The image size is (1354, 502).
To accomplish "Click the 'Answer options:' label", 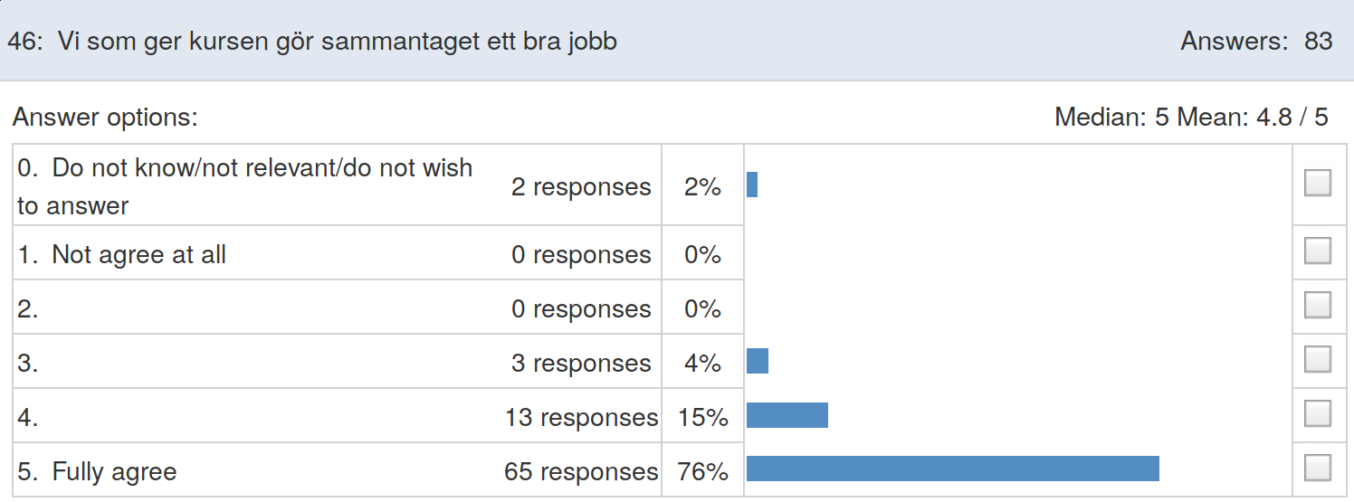I will pos(105,117).
